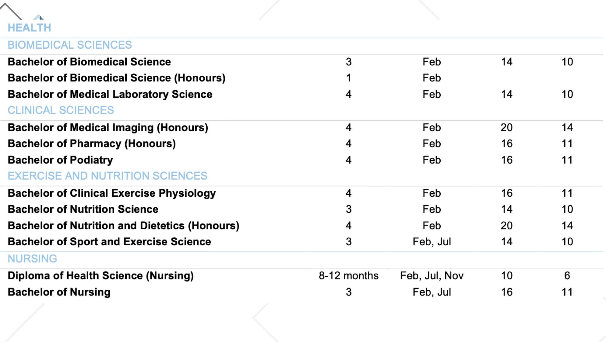Image resolution: width=606 pixels, height=342 pixels.
Task: Click EXERCISE AND NUTRITION SCIENCES heading
Action: point(107,176)
